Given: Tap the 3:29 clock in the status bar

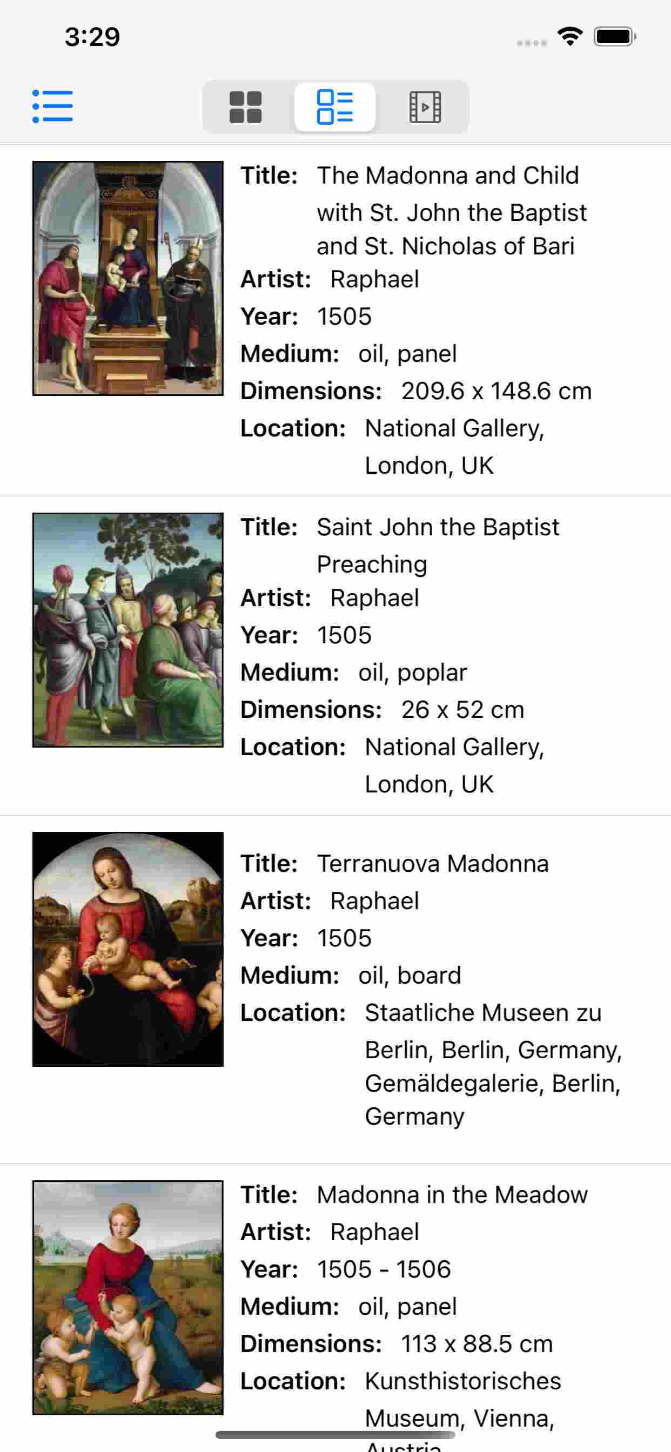Looking at the screenshot, I should 92,37.
